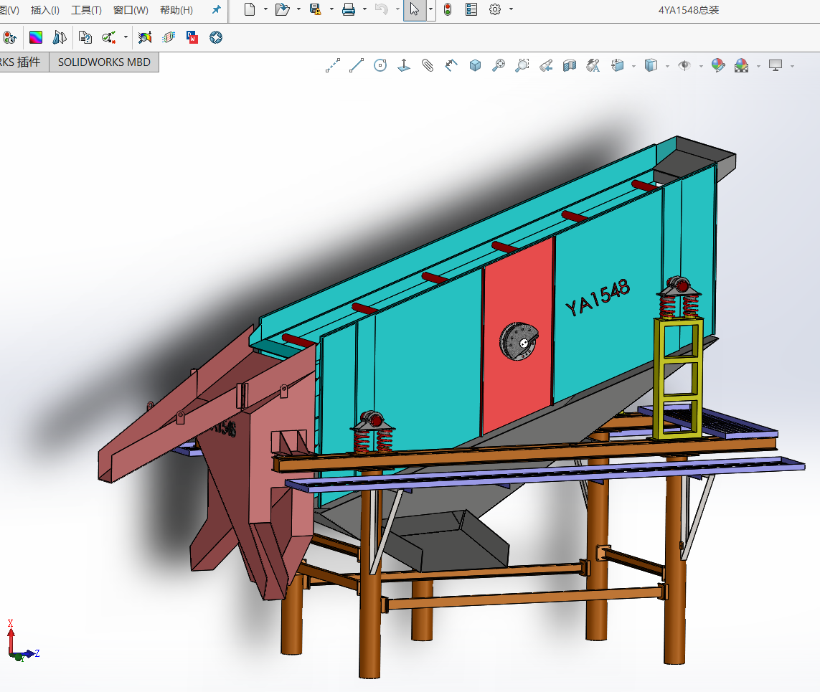Click the New document button
Screen dimensions: 820x692
click(x=250, y=10)
